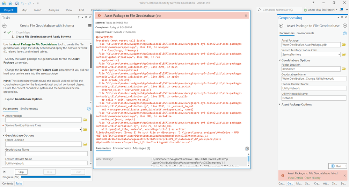Viewport: 349px width, 187px height.
Task: Open Geoprocessing tool help icon
Action: click(345, 34)
